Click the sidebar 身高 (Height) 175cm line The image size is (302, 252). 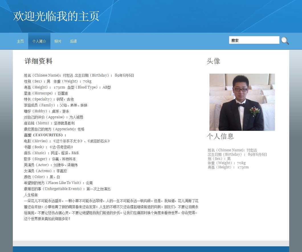228,167
